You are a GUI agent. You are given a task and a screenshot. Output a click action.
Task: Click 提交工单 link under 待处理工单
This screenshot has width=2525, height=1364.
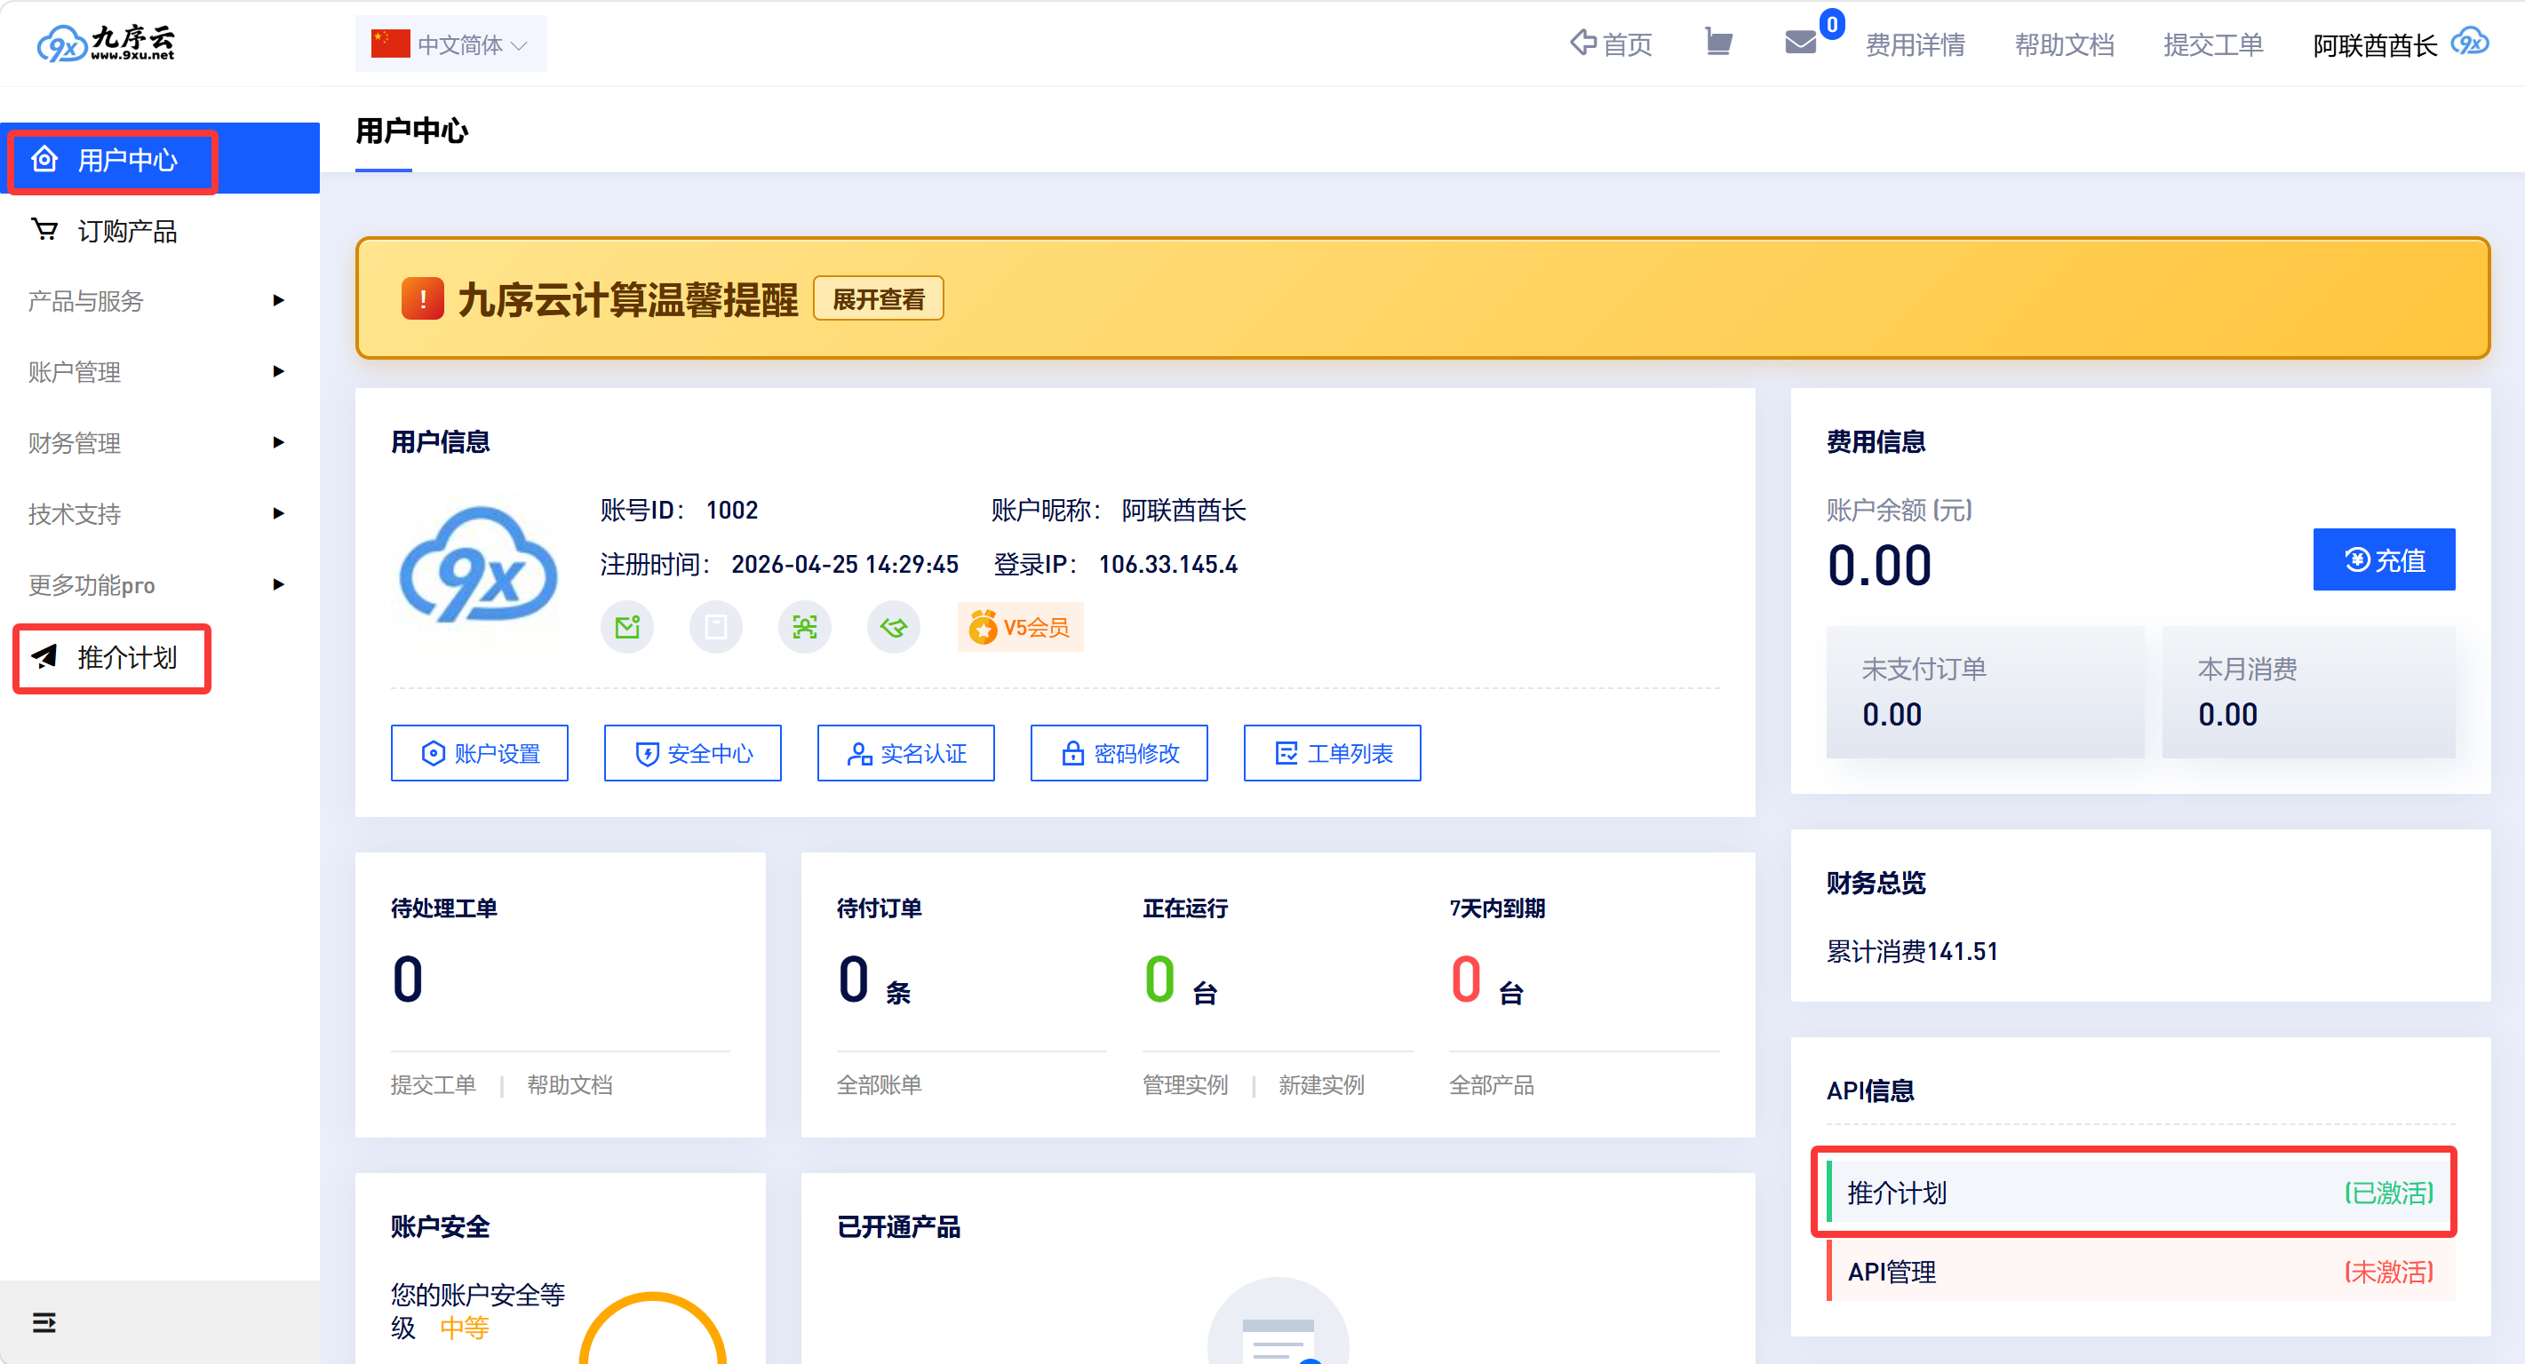(x=434, y=1085)
